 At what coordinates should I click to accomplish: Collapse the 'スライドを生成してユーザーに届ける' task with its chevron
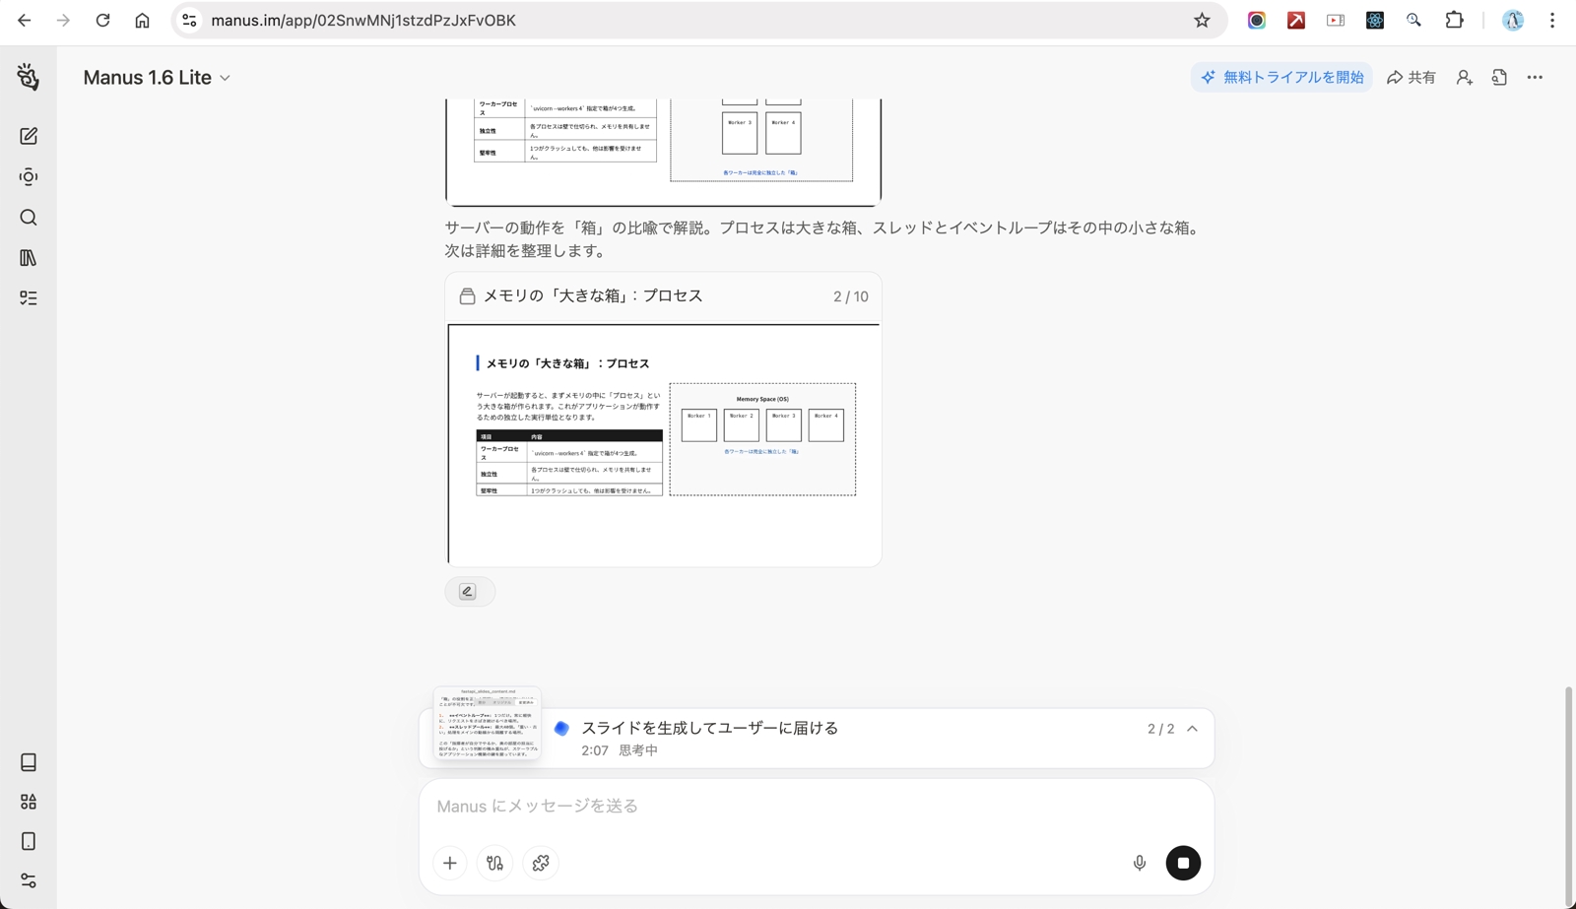(x=1192, y=729)
